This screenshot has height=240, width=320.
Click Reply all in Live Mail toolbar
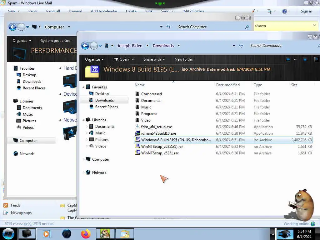tap(53, 11)
